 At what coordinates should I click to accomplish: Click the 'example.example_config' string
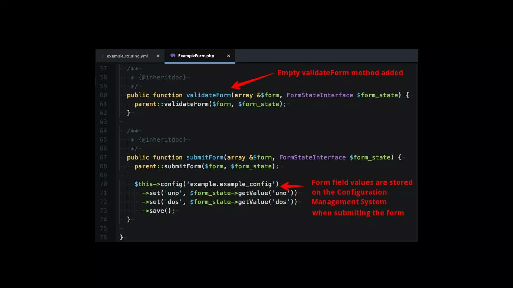coord(231,184)
